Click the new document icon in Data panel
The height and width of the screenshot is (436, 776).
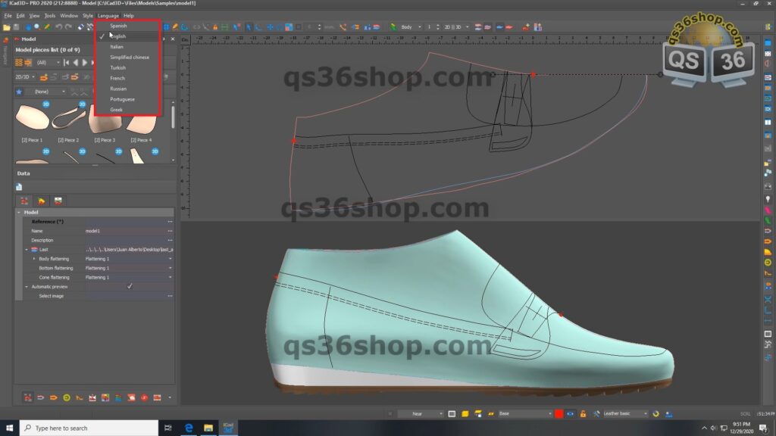coord(17,186)
